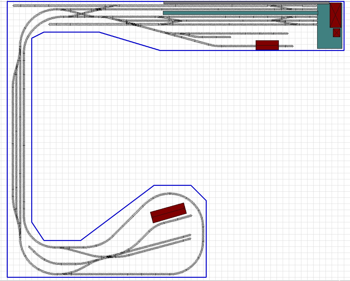The image size is (350, 281).
Task: Select the bottom straight track along the baseboard
Action: point(135,275)
